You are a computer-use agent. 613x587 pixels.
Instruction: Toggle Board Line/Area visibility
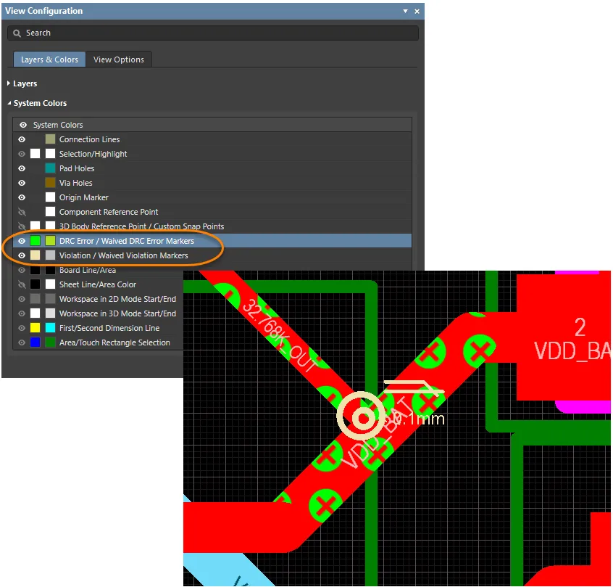coord(21,269)
